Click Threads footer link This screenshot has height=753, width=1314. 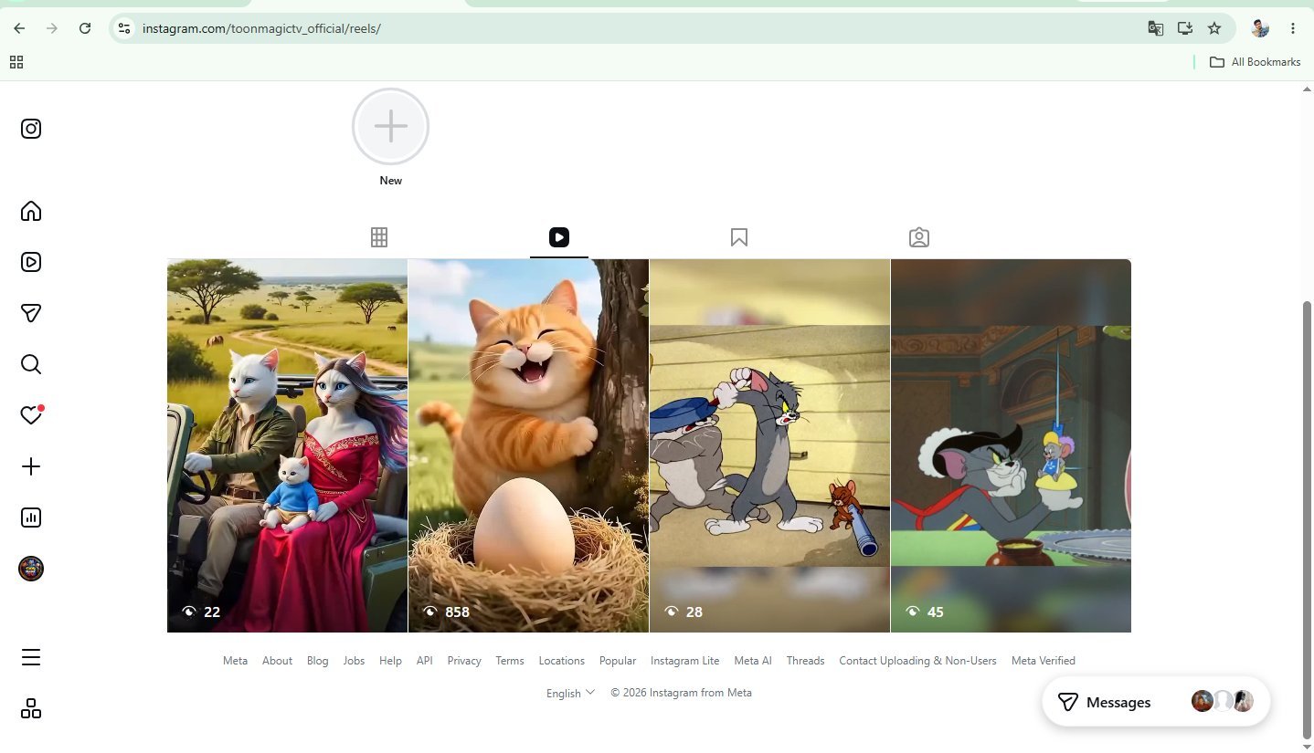pyautogui.click(x=805, y=661)
